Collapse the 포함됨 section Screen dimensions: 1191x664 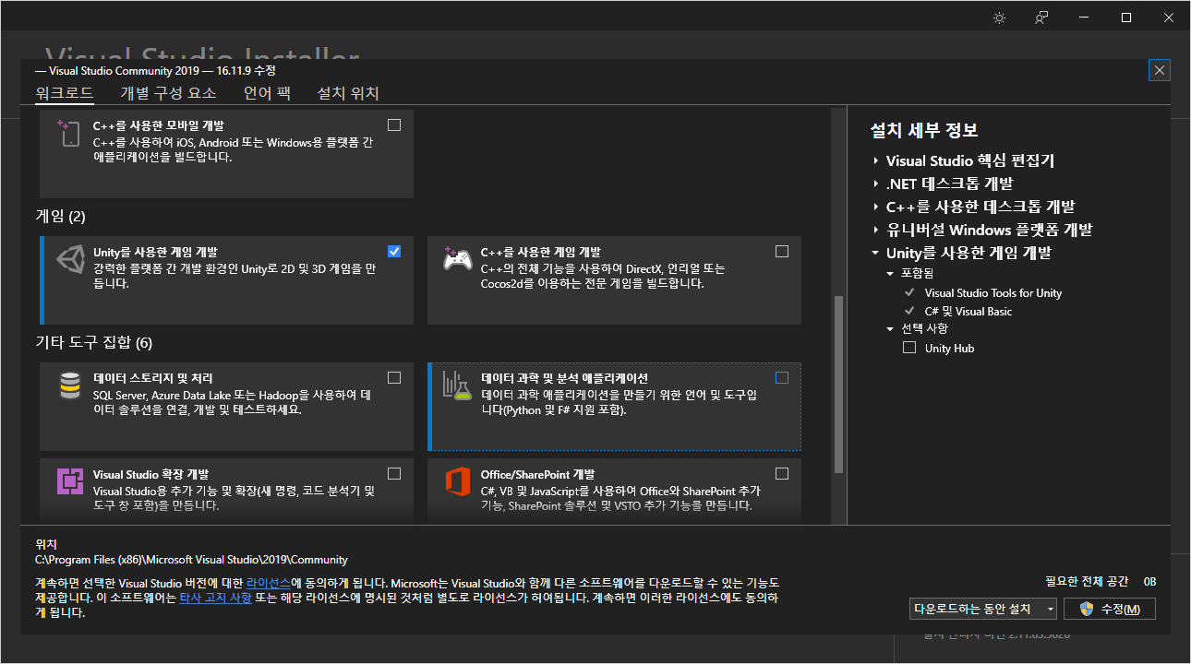pos(890,273)
